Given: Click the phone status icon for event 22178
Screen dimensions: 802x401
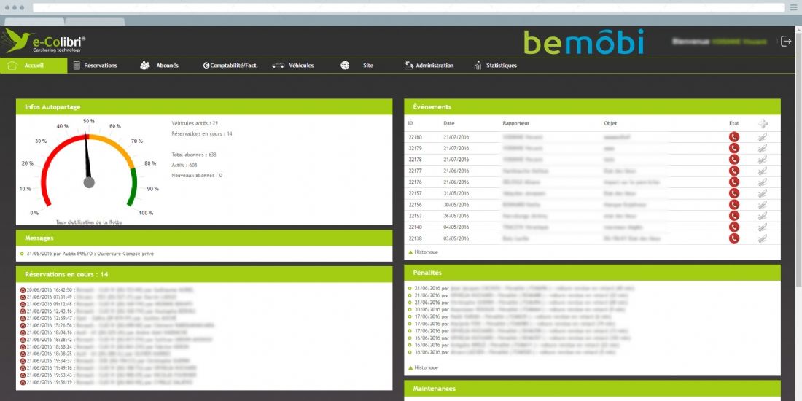Looking at the screenshot, I should (x=734, y=160).
